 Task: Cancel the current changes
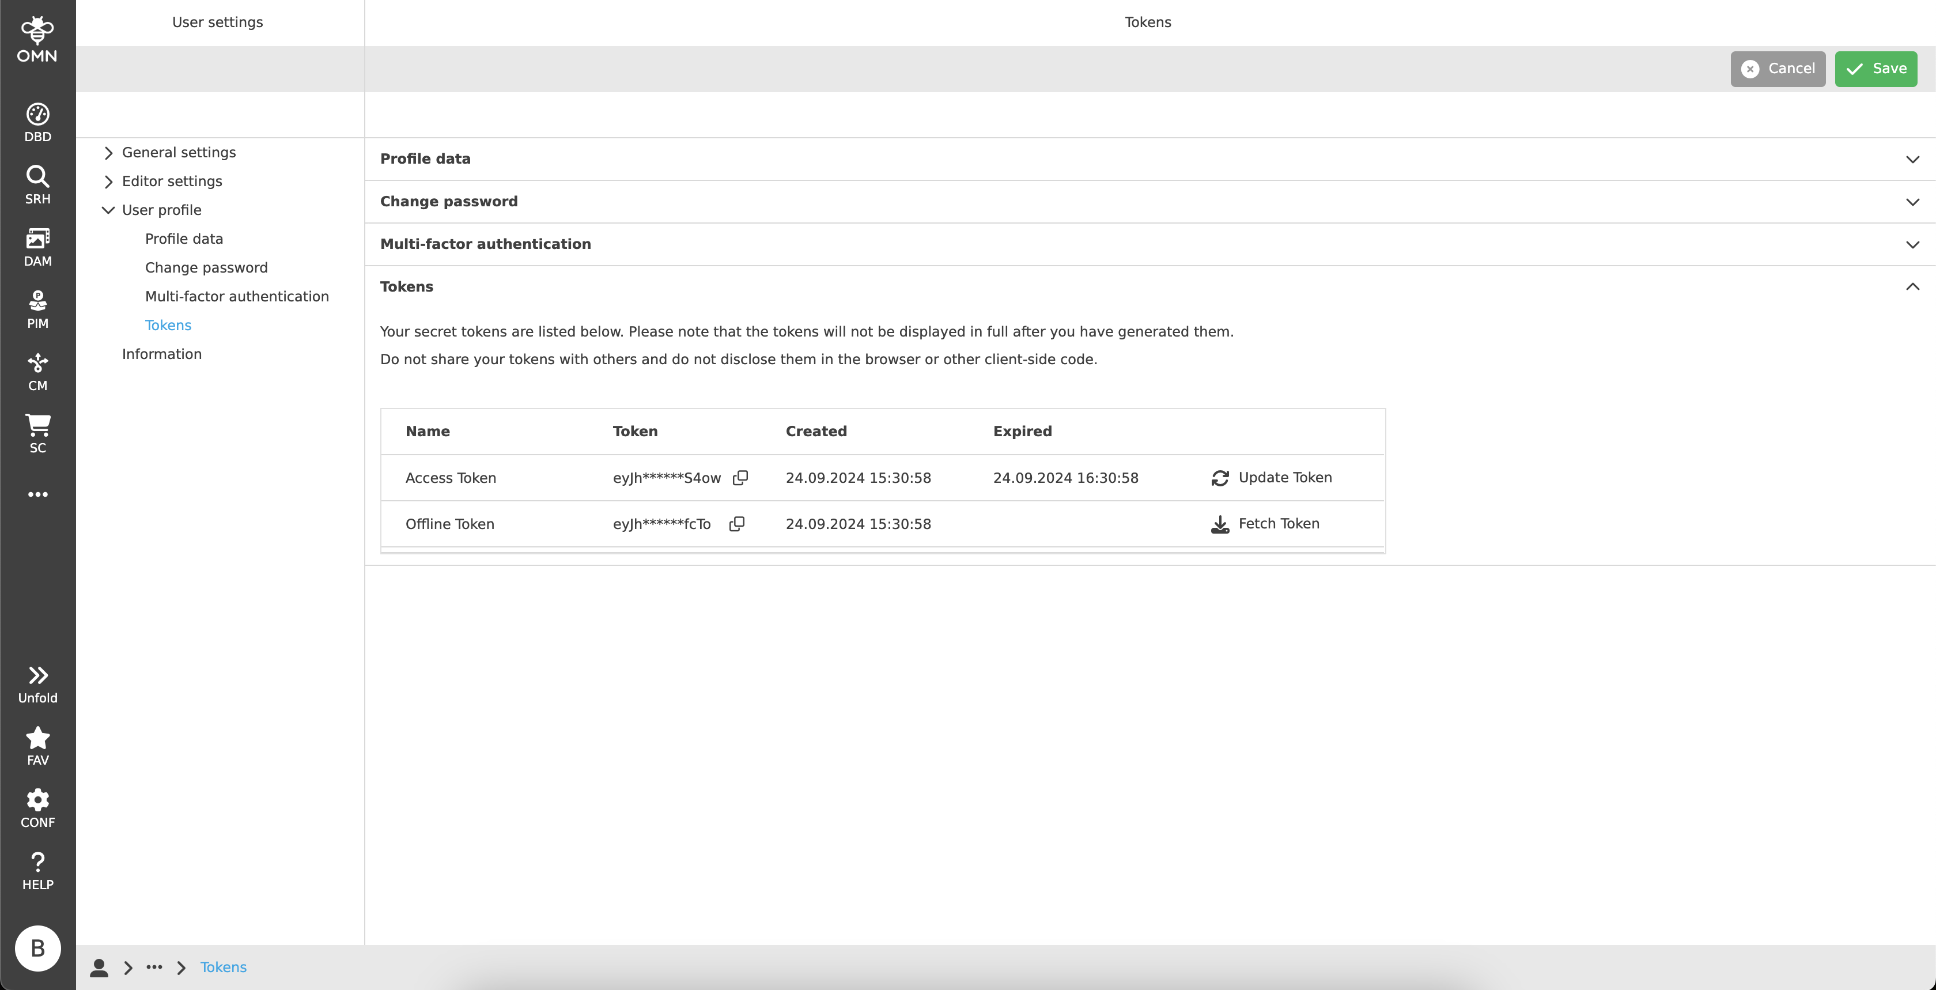(1778, 69)
